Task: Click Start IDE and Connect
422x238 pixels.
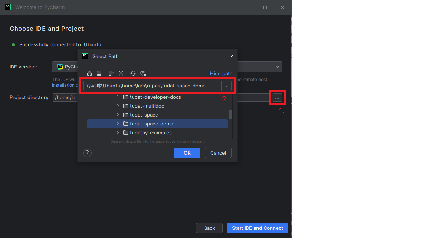Action: [257, 228]
